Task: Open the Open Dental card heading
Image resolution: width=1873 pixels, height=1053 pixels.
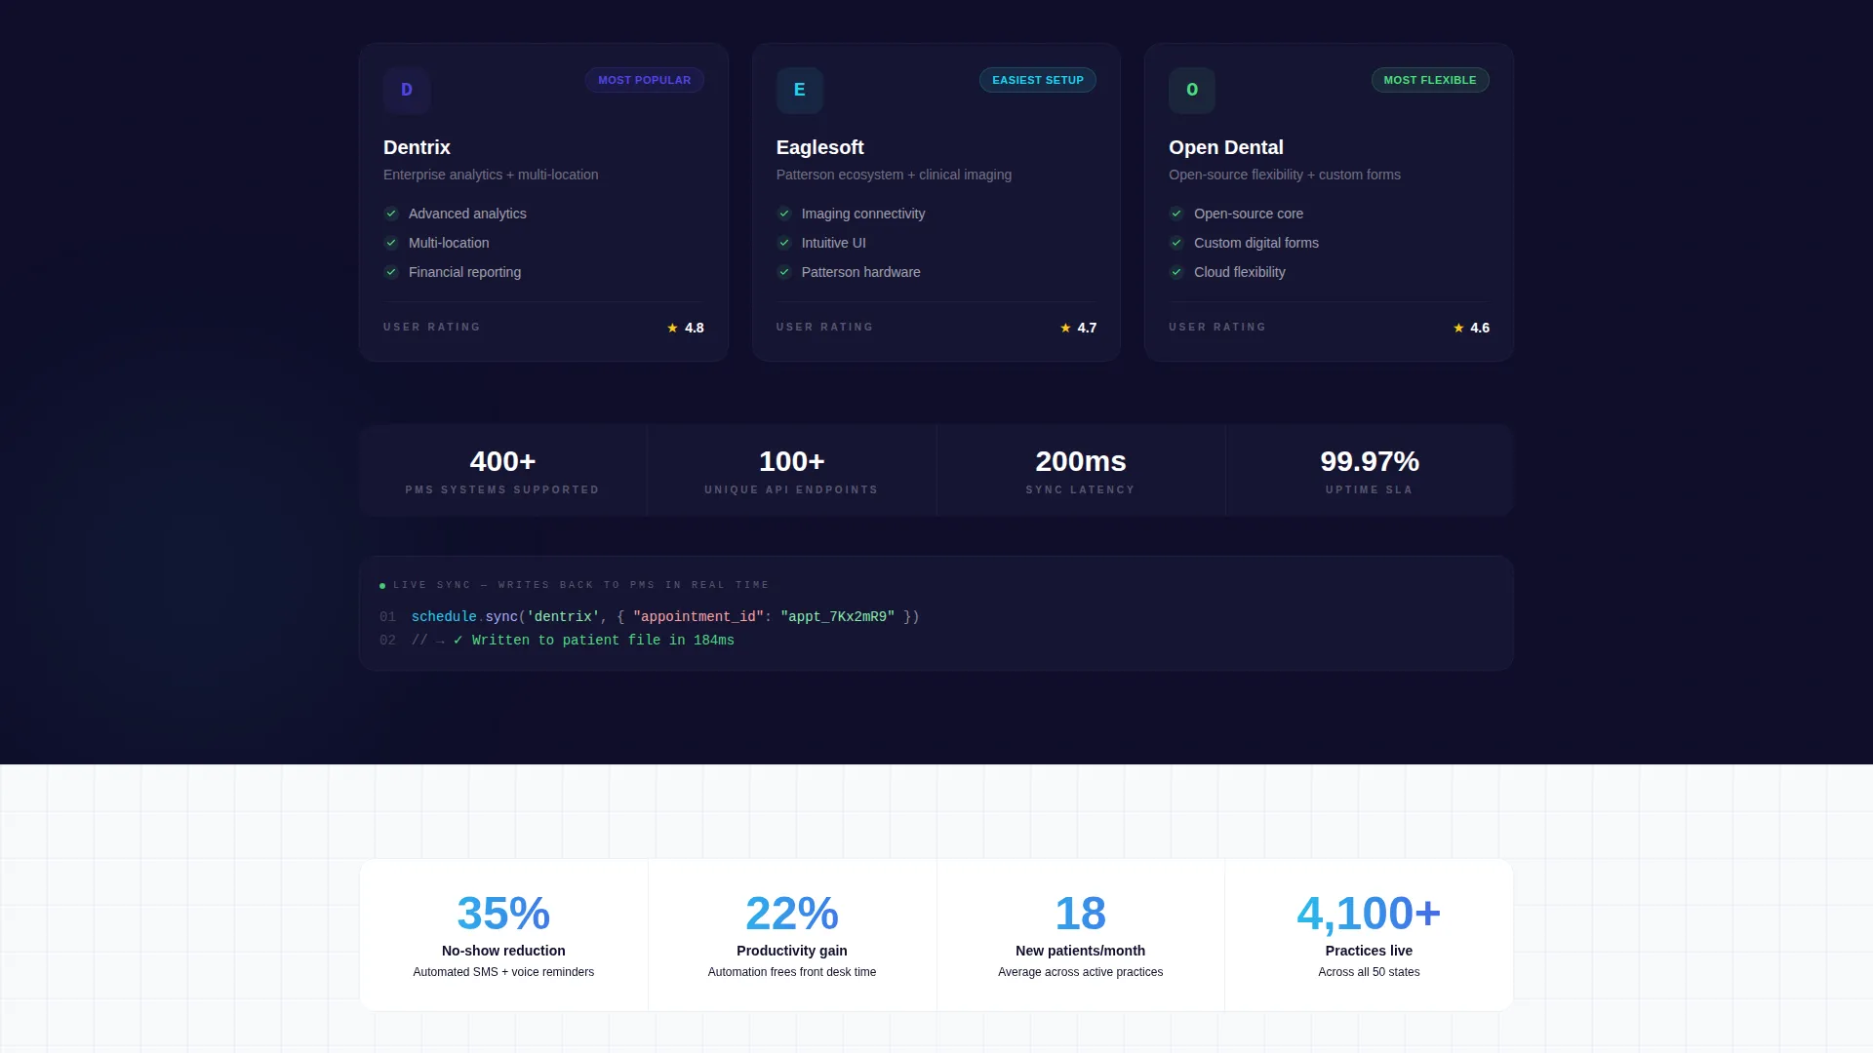Action: tap(1226, 147)
